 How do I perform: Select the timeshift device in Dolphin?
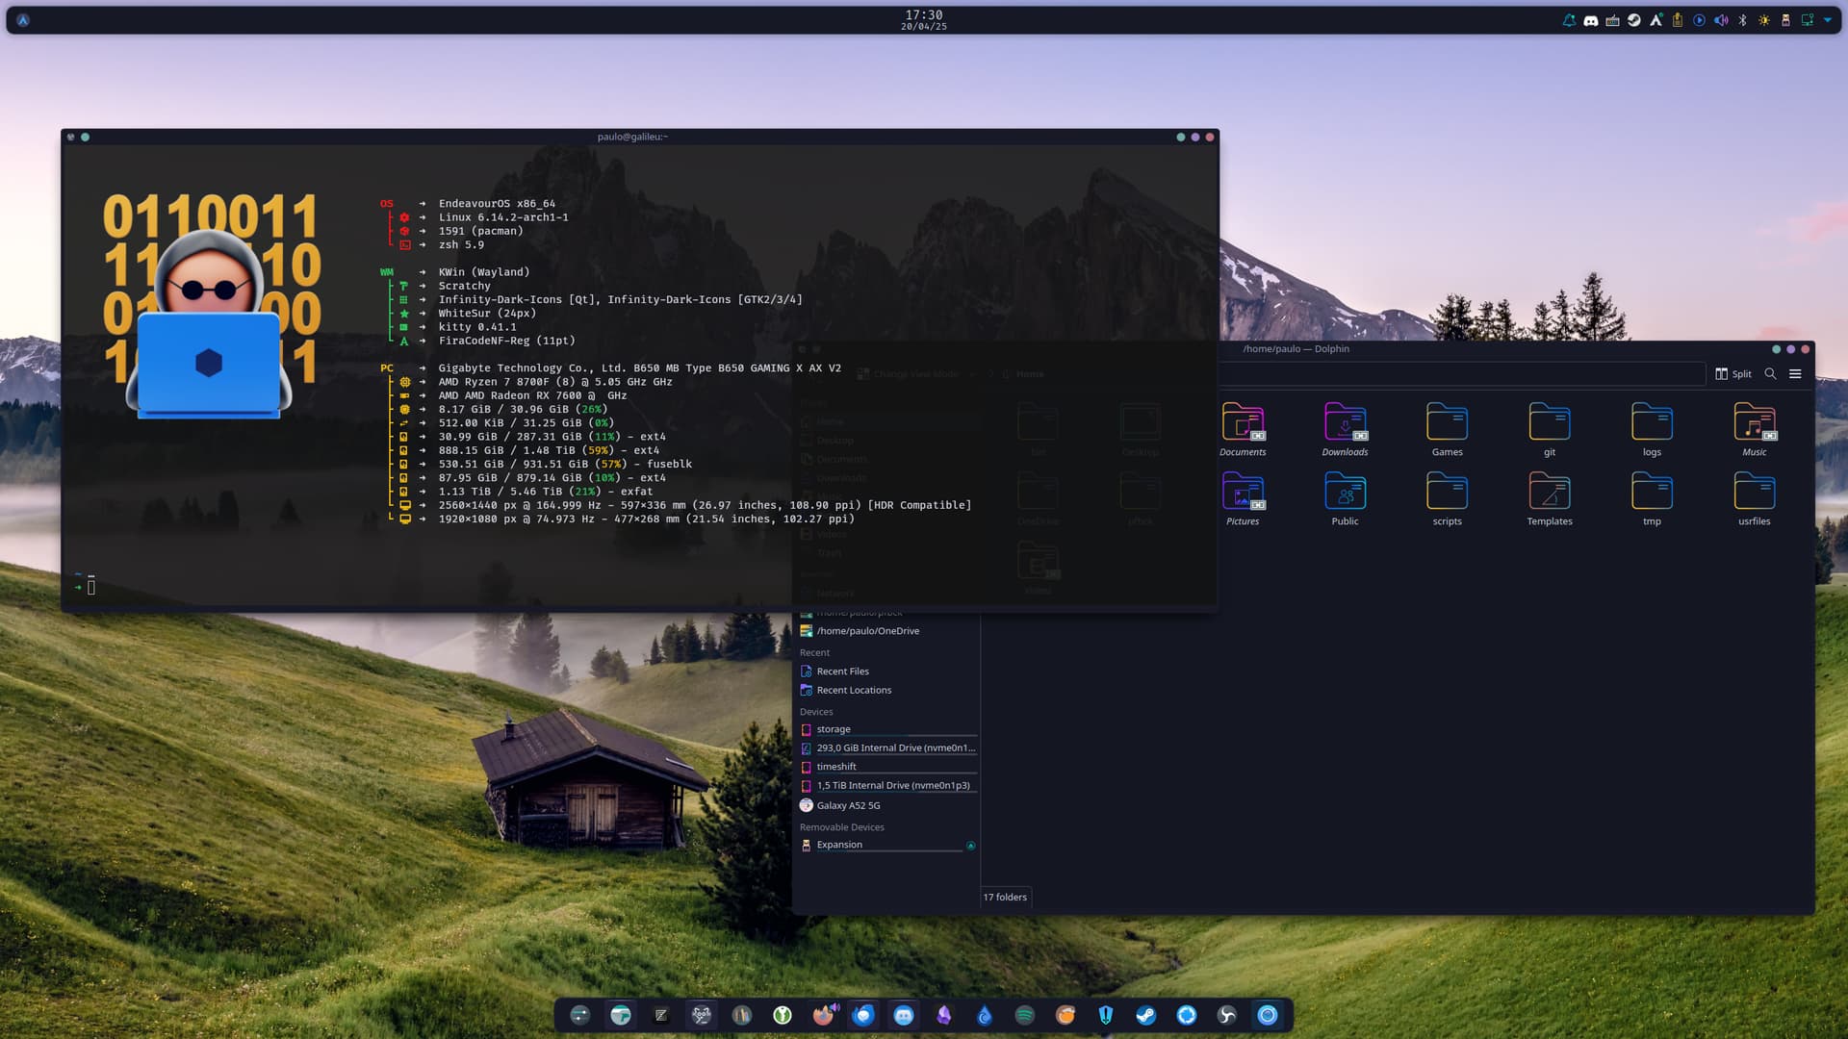(x=888, y=767)
